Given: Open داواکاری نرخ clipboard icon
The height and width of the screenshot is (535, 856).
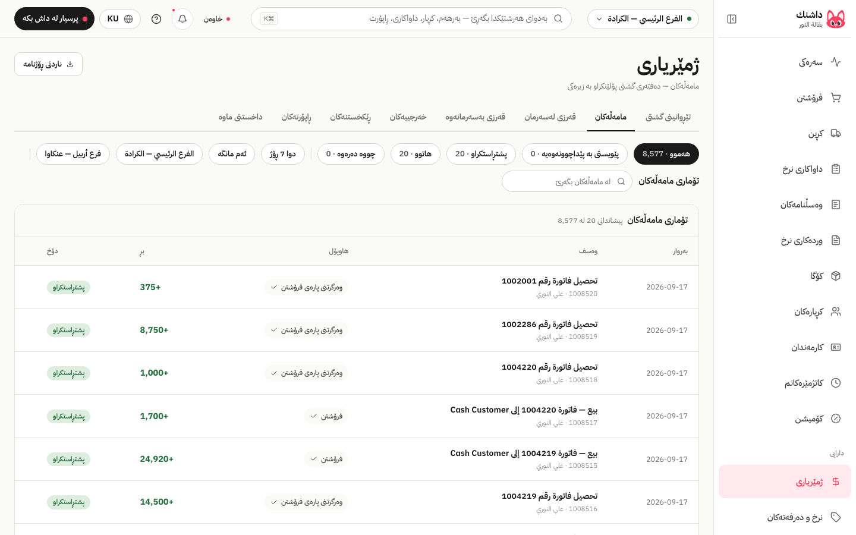Looking at the screenshot, I should pos(836,169).
